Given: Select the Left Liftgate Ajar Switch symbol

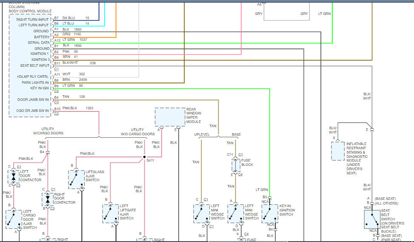Looking at the screenshot, I should 110,214.
